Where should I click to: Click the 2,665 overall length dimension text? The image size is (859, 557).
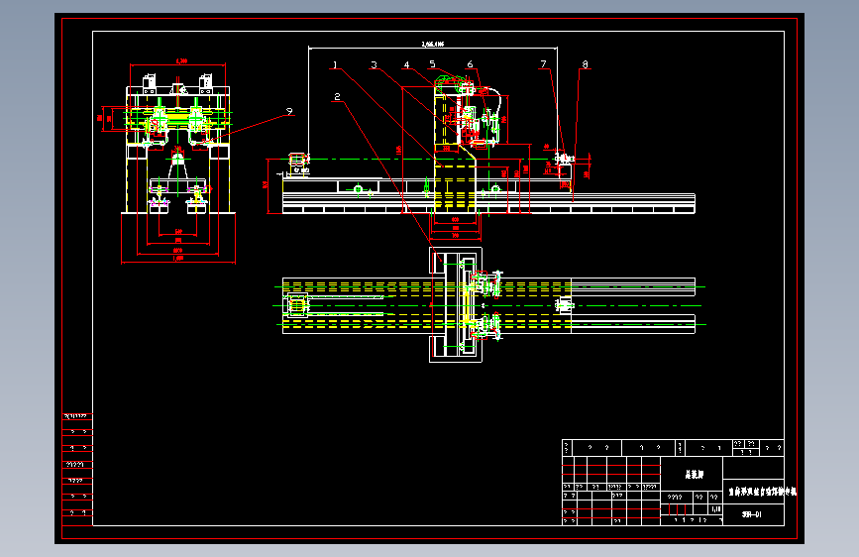pyautogui.click(x=432, y=44)
